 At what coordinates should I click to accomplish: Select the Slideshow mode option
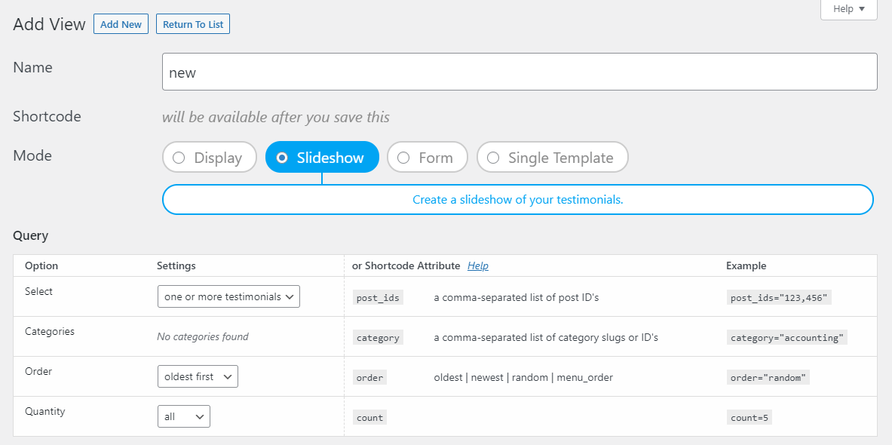(x=322, y=157)
